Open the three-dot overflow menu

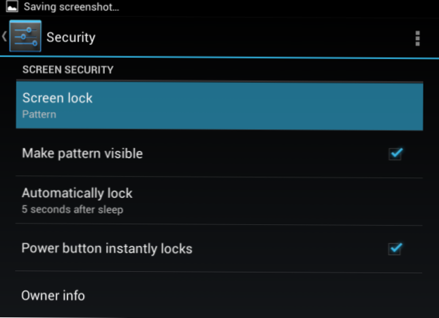point(417,38)
